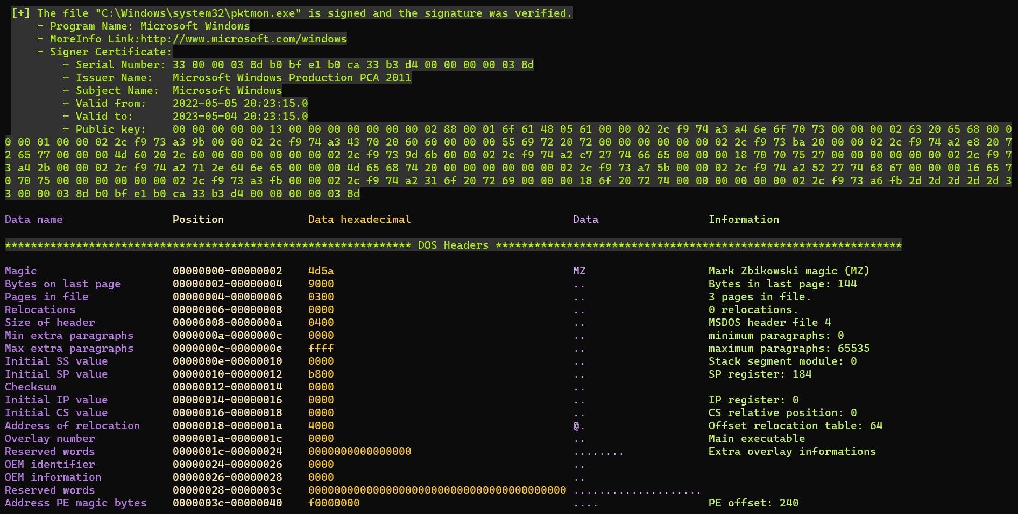
Task: Select the "Position" column header
Action: pyautogui.click(x=199, y=220)
